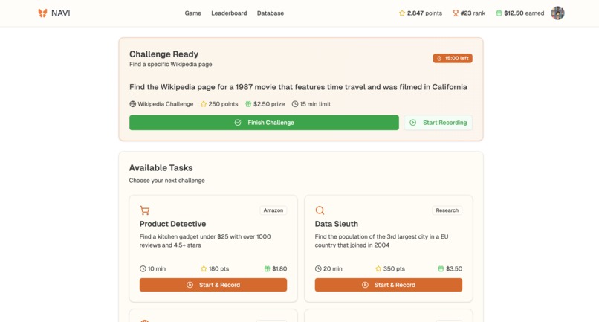
Task: Click the kitchen gadget task description
Action: pyautogui.click(x=205, y=241)
